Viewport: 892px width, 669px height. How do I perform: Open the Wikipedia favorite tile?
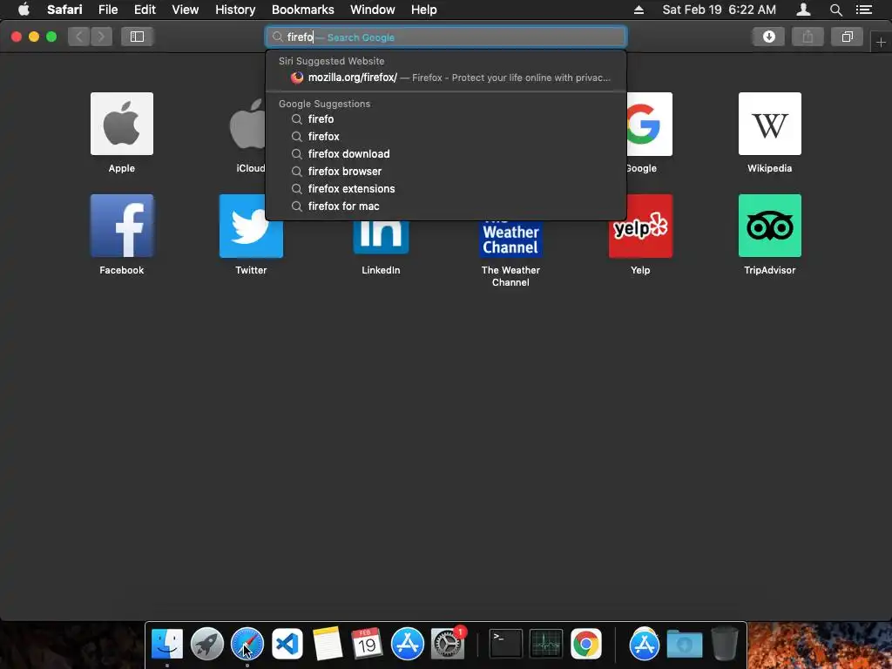pyautogui.click(x=770, y=124)
